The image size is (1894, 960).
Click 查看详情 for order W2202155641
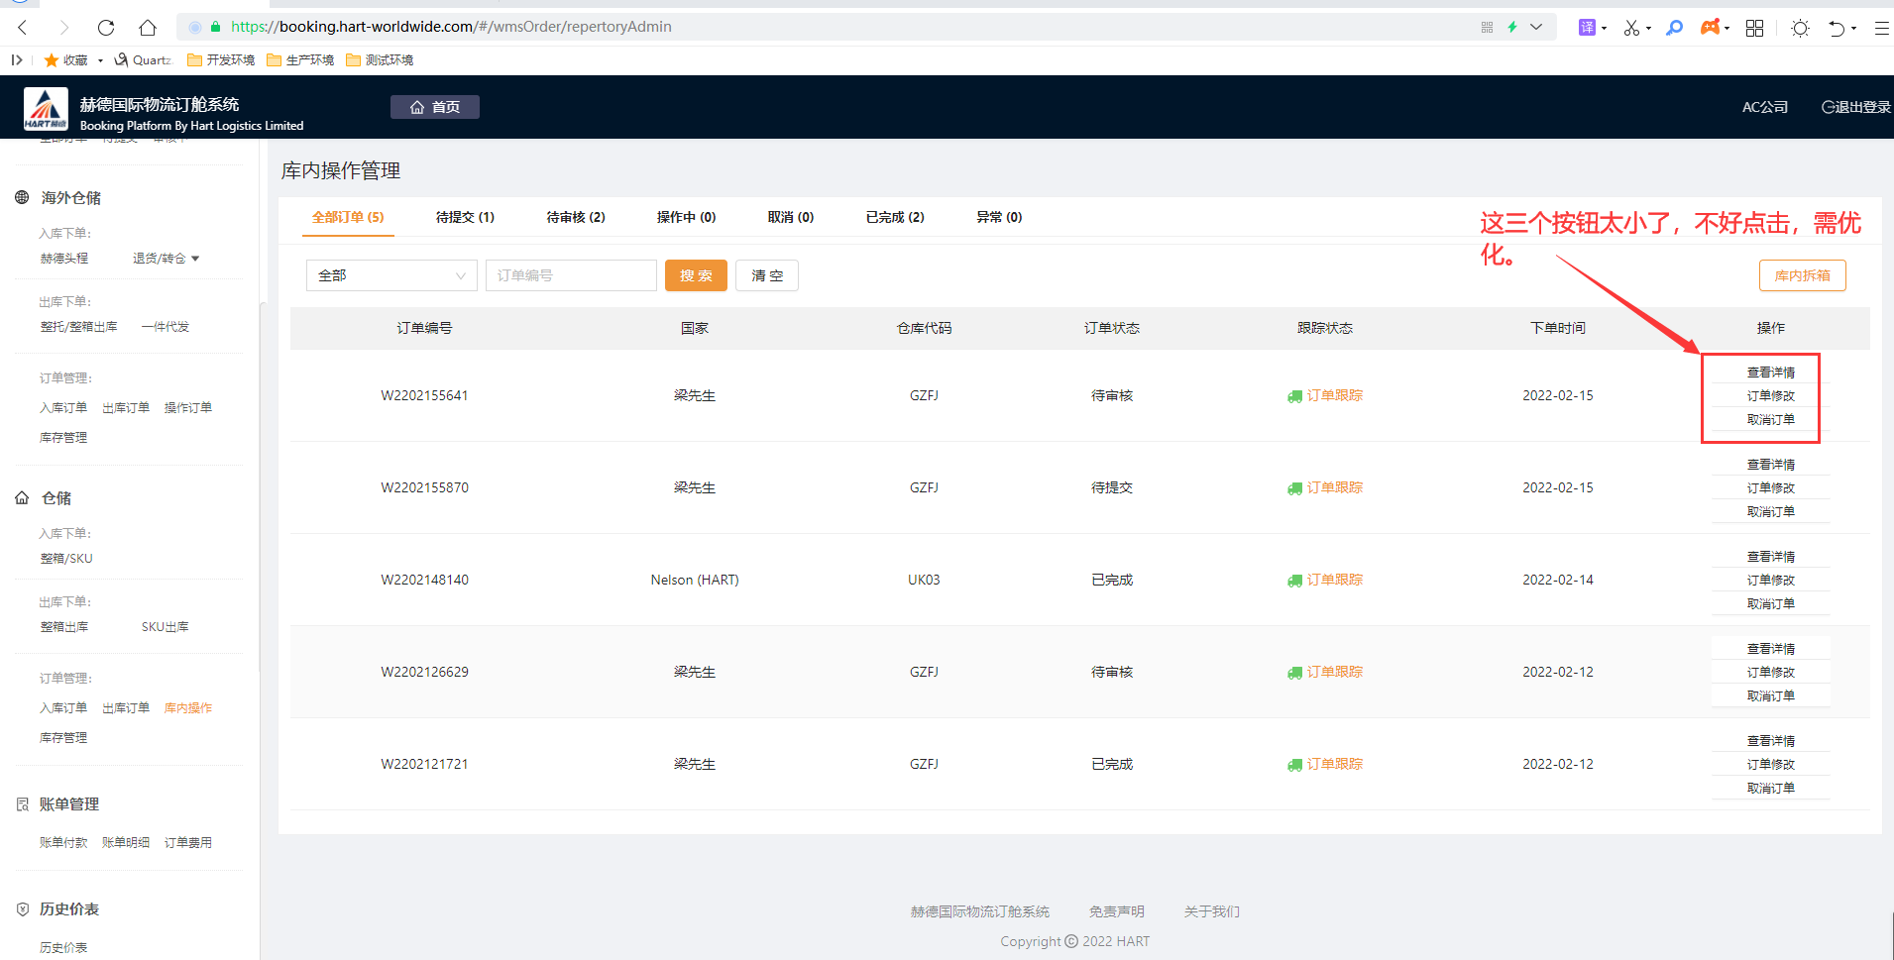pos(1770,373)
